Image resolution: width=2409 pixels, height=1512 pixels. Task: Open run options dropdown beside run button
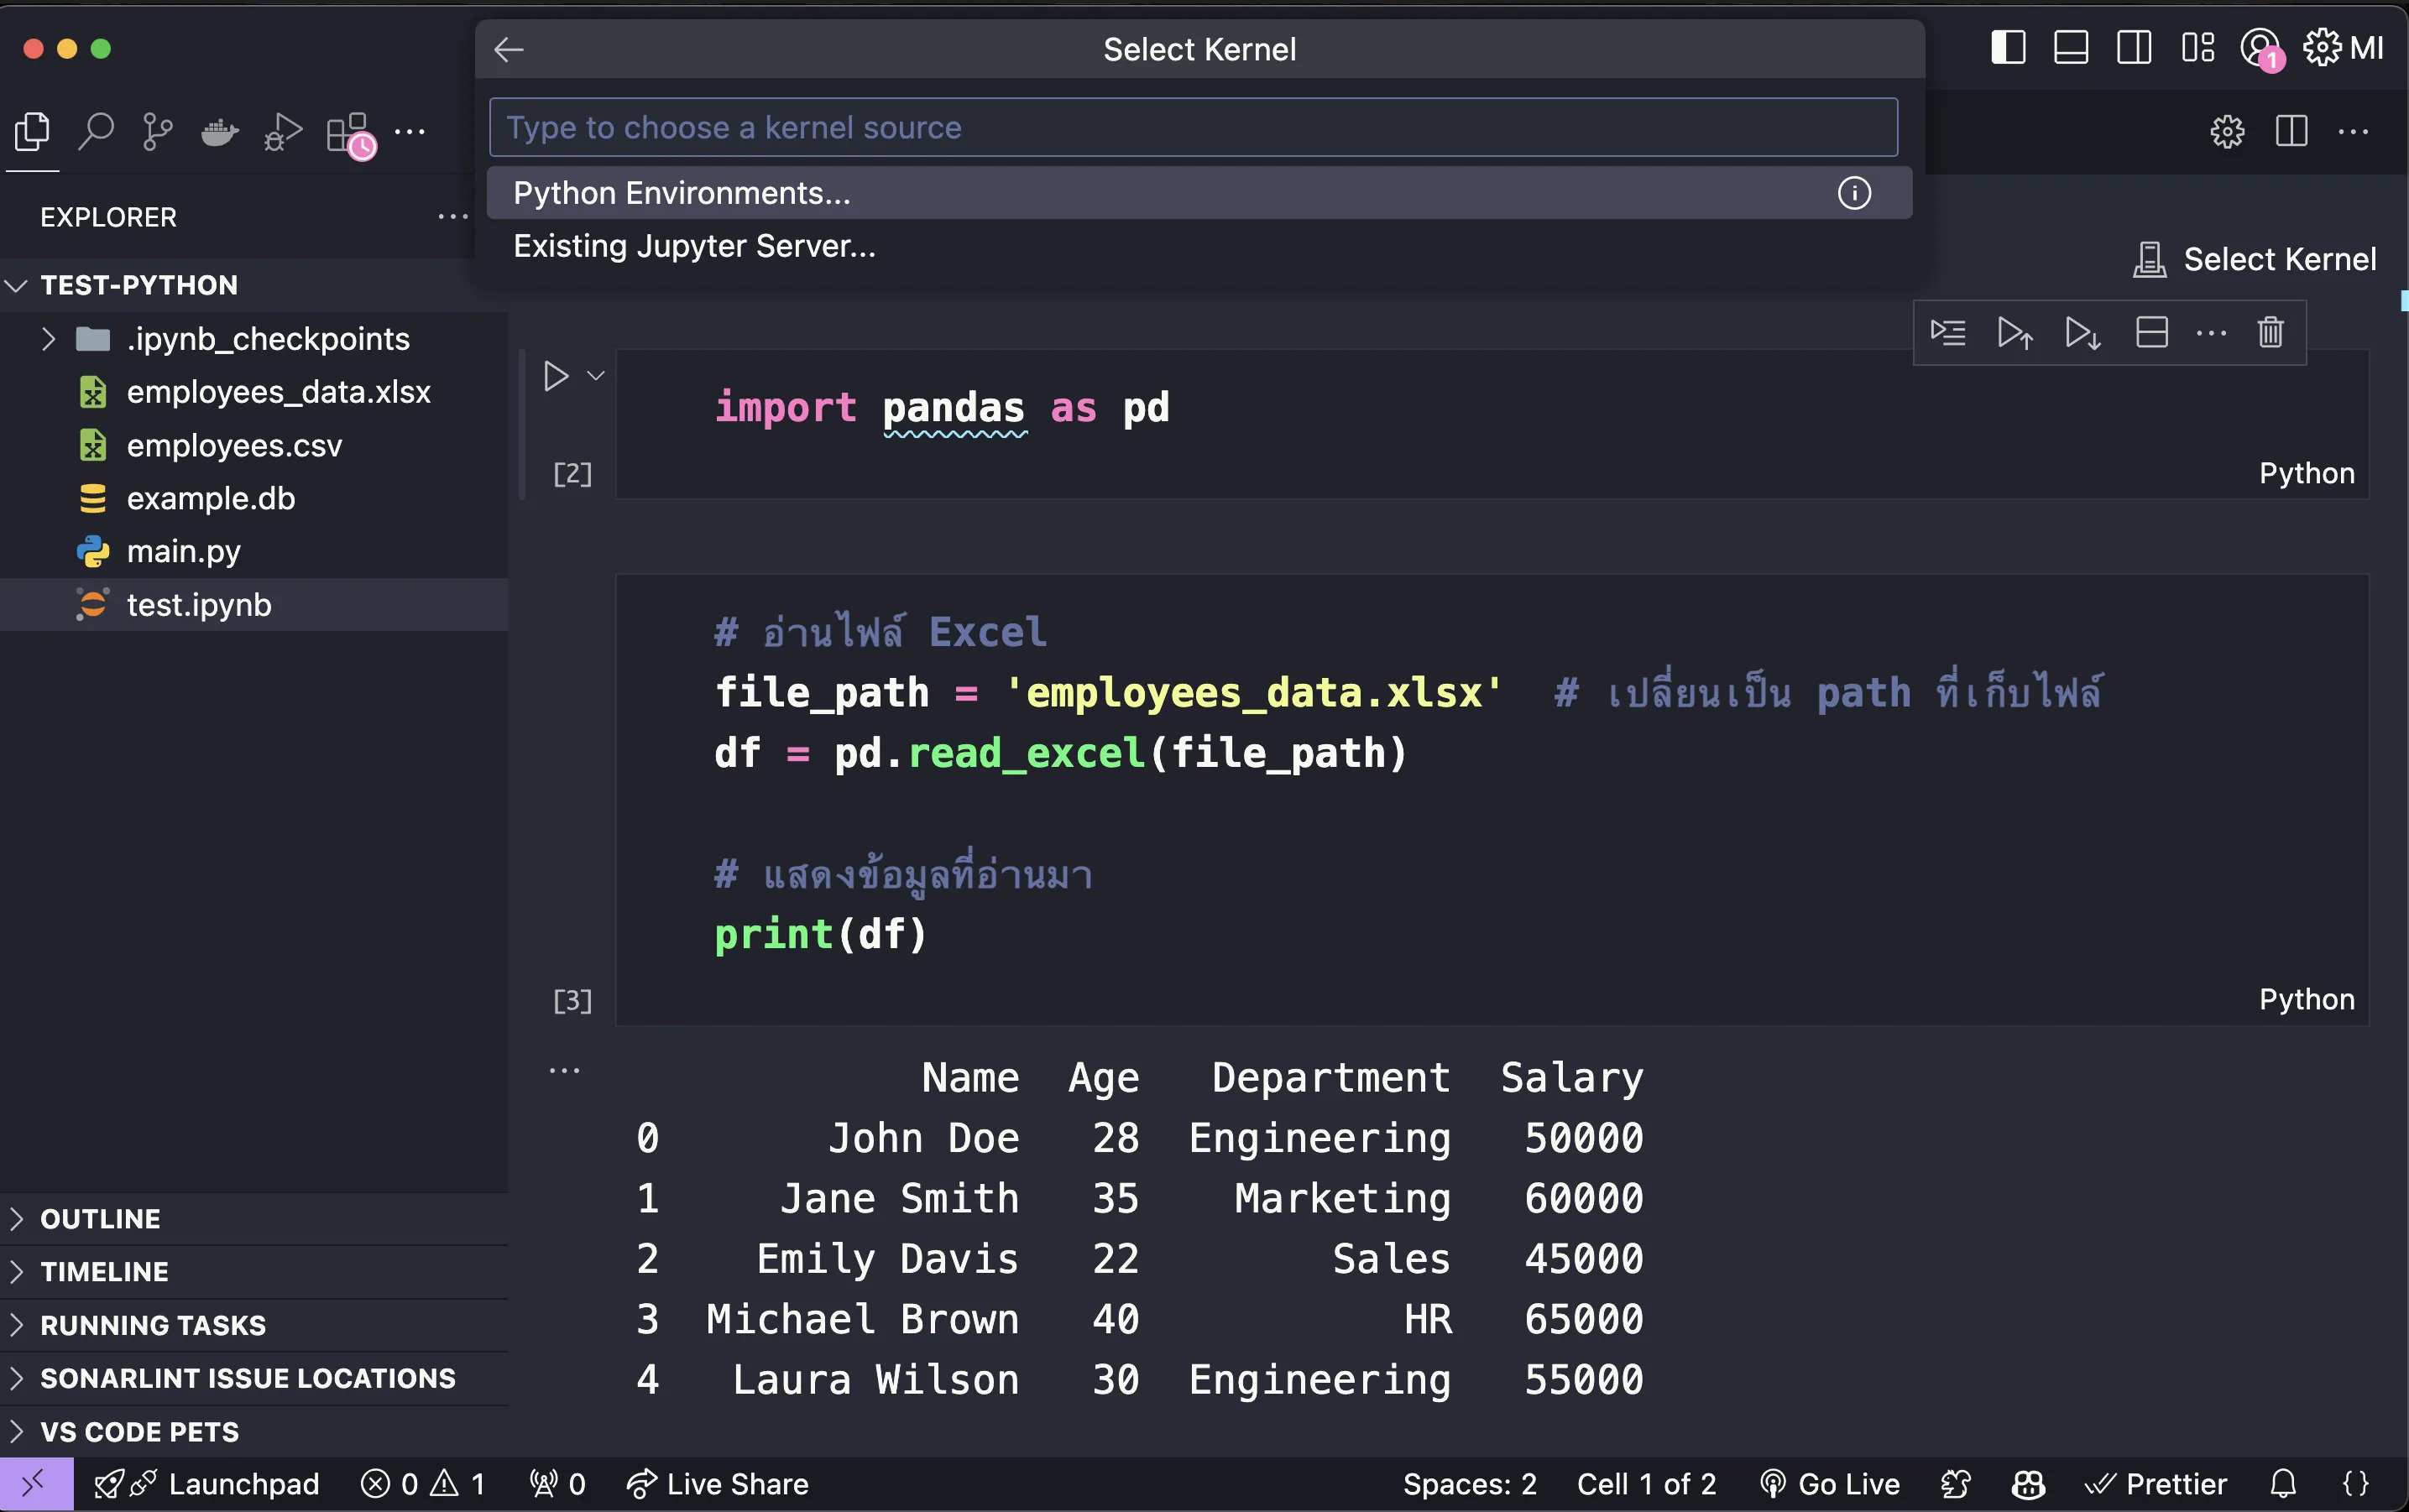coord(595,376)
